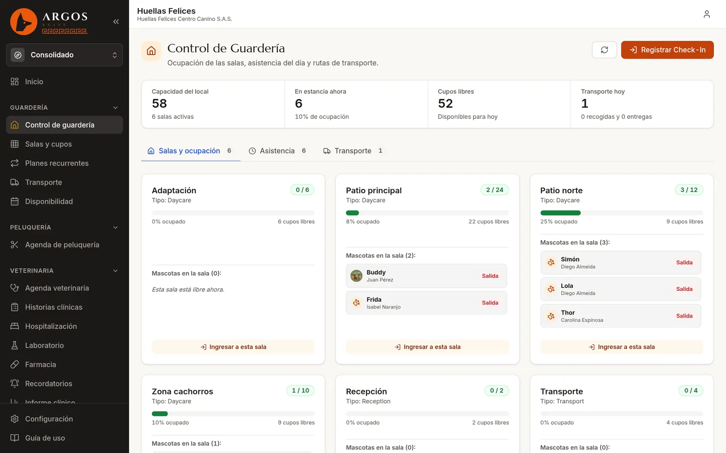
Task: Open Laboratorio from sidebar
Action: pyautogui.click(x=65, y=345)
